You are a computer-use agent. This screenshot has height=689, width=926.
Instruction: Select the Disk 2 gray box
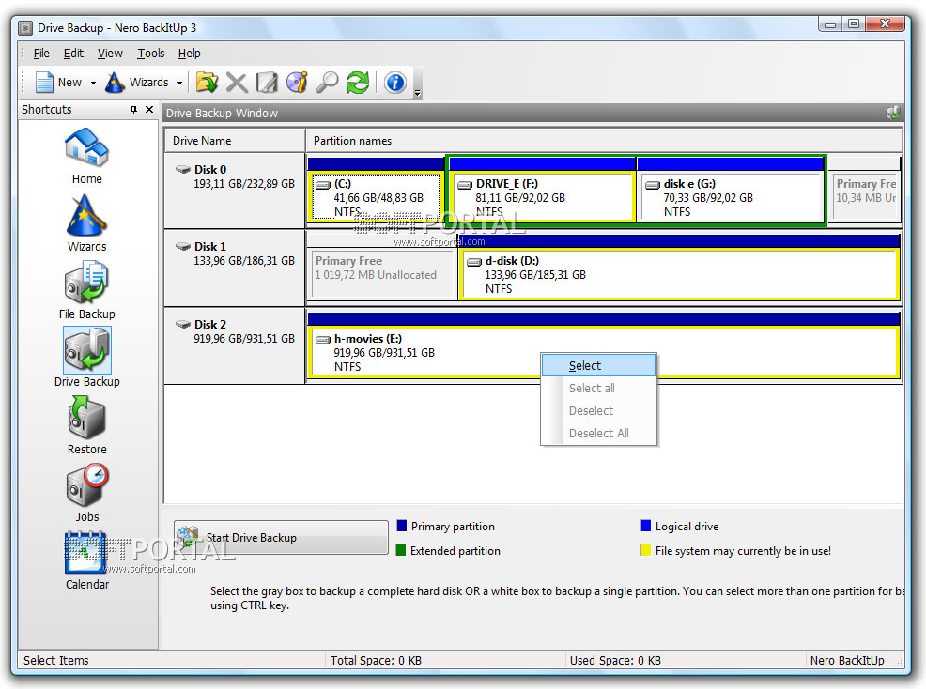pyautogui.click(x=235, y=345)
